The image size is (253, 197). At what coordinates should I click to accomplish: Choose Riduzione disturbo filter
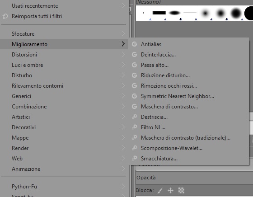(x=189, y=75)
